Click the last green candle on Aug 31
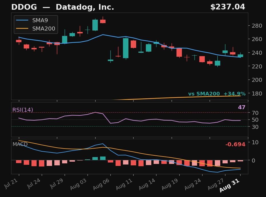 [x=240, y=56]
